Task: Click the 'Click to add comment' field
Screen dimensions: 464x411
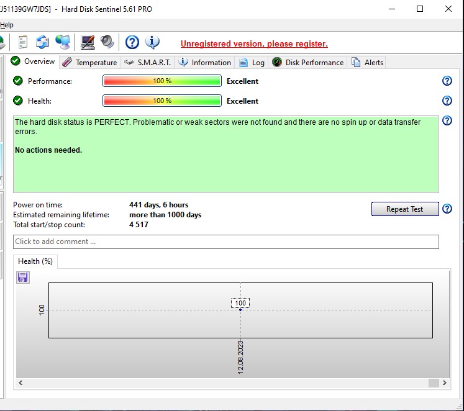Action: pos(225,242)
